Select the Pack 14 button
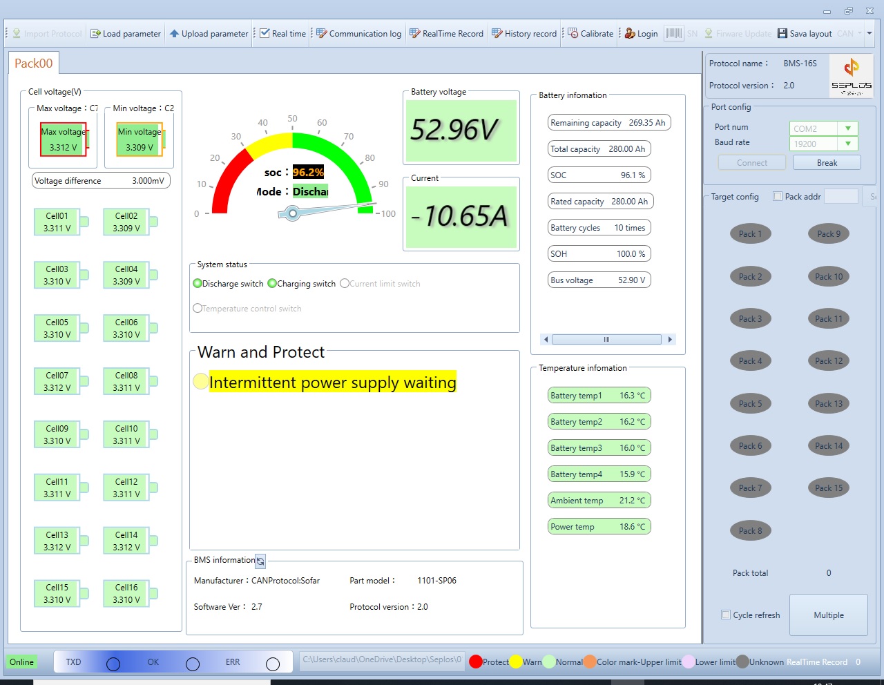The height and width of the screenshot is (685, 884). click(x=829, y=446)
